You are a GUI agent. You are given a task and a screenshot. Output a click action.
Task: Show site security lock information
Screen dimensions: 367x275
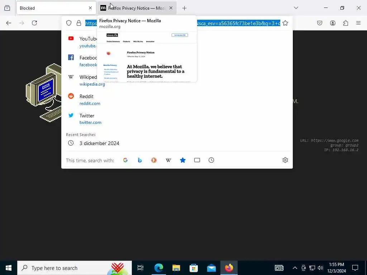pyautogui.click(x=79, y=23)
